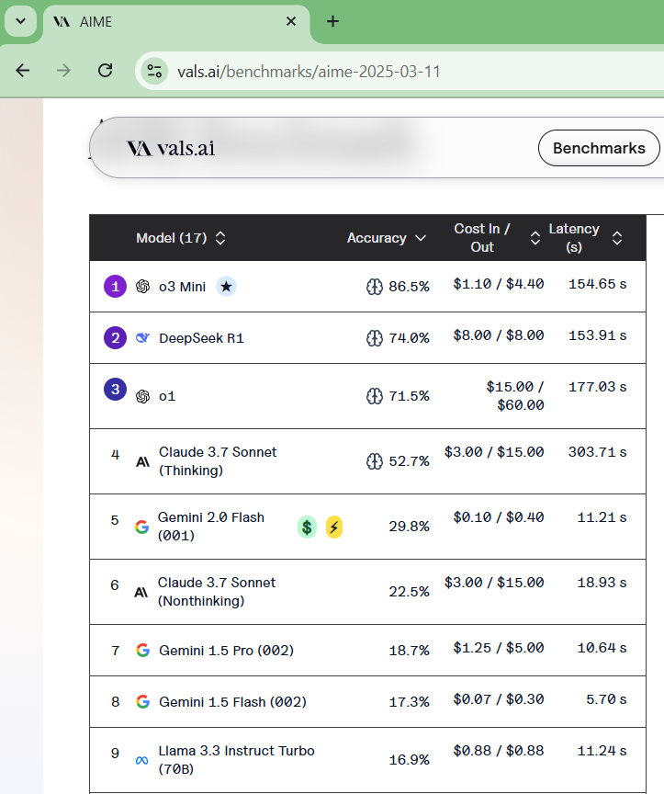Click the star badge next to o3 Mini
The image size is (664, 794).
pyautogui.click(x=226, y=287)
